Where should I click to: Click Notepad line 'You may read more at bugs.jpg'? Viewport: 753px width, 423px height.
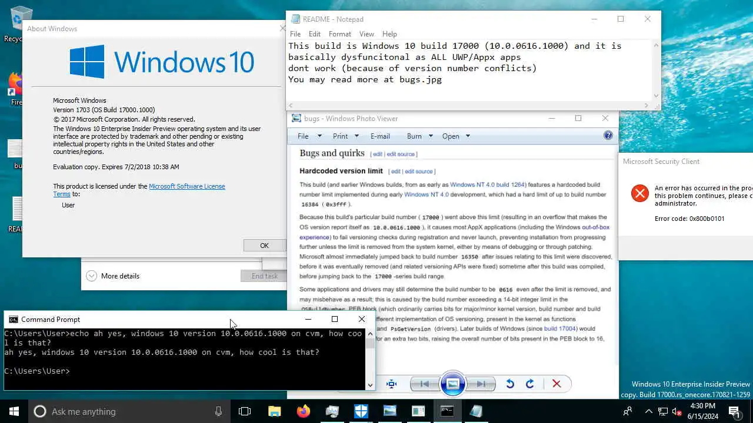[365, 79]
